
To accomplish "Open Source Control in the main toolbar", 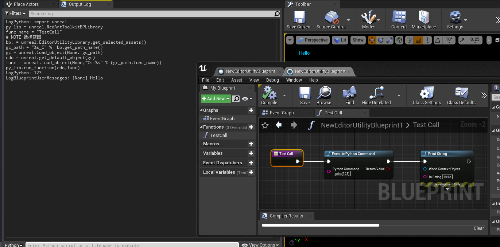I will pos(331,20).
